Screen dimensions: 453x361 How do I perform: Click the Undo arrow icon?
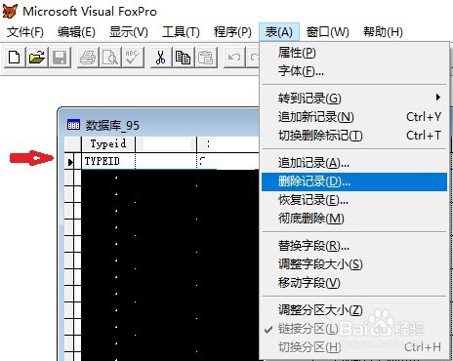coord(234,58)
